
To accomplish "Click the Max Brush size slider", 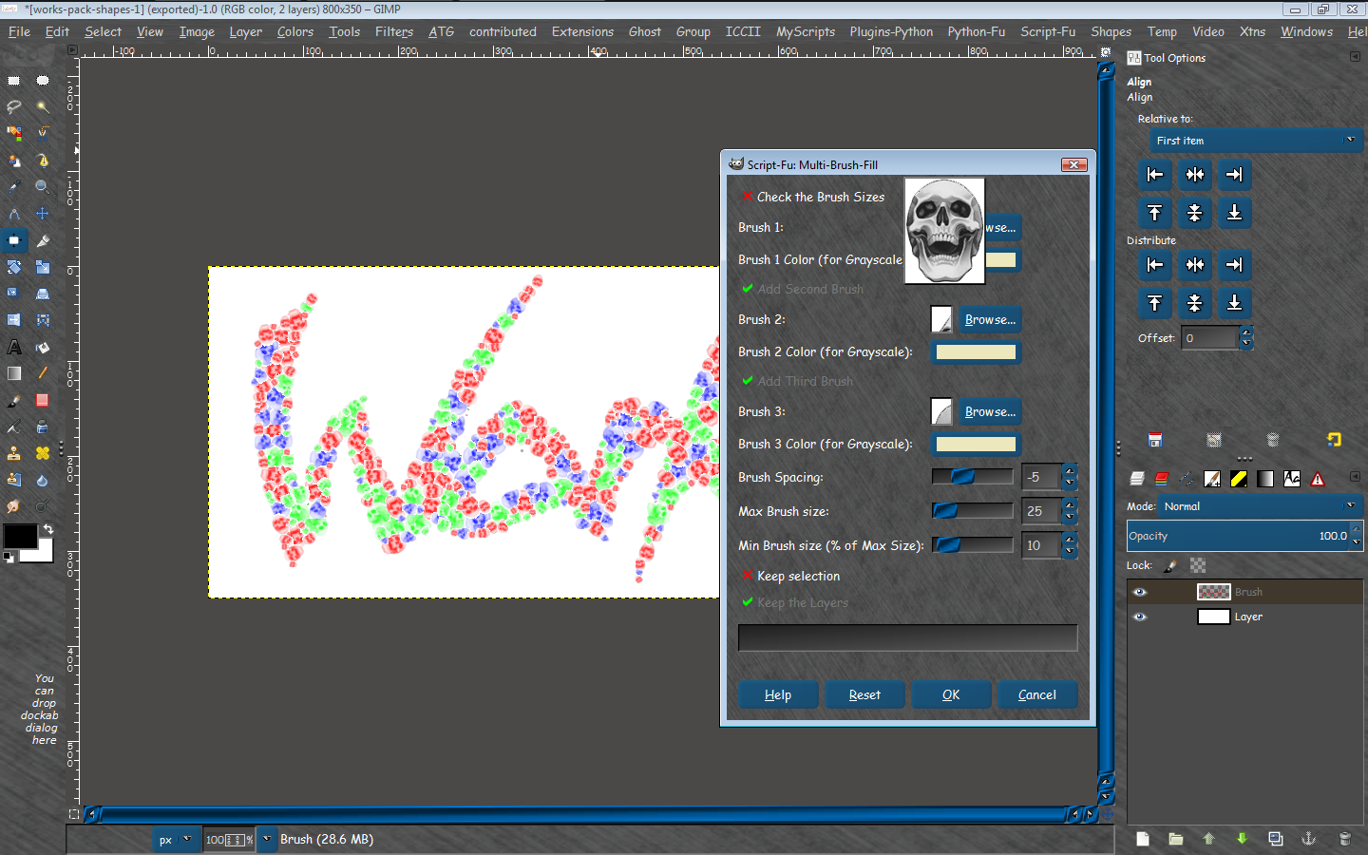I will (x=973, y=511).
